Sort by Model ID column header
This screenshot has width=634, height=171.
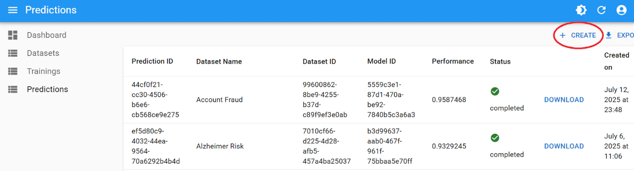pyautogui.click(x=381, y=61)
